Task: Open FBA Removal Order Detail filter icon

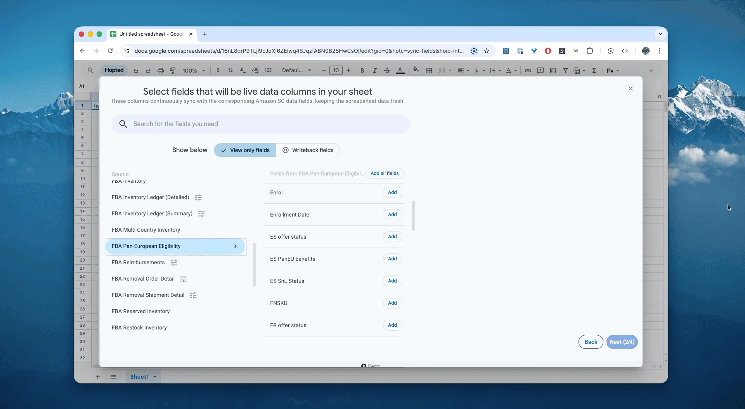Action: tap(184, 279)
